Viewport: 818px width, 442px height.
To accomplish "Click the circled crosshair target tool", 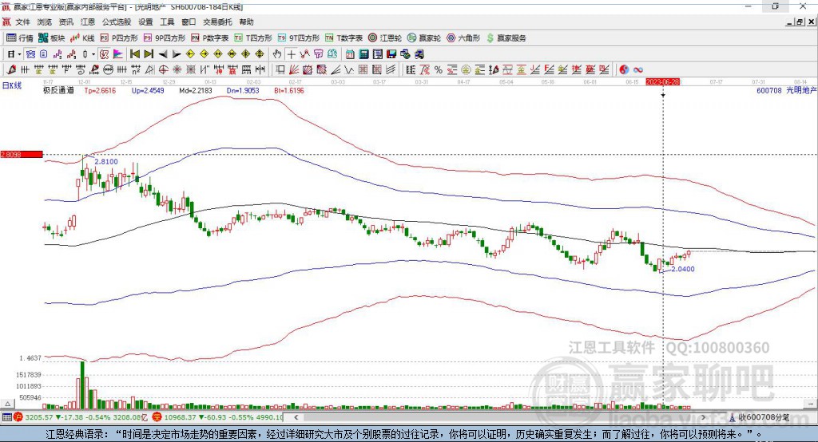I will (x=163, y=70).
